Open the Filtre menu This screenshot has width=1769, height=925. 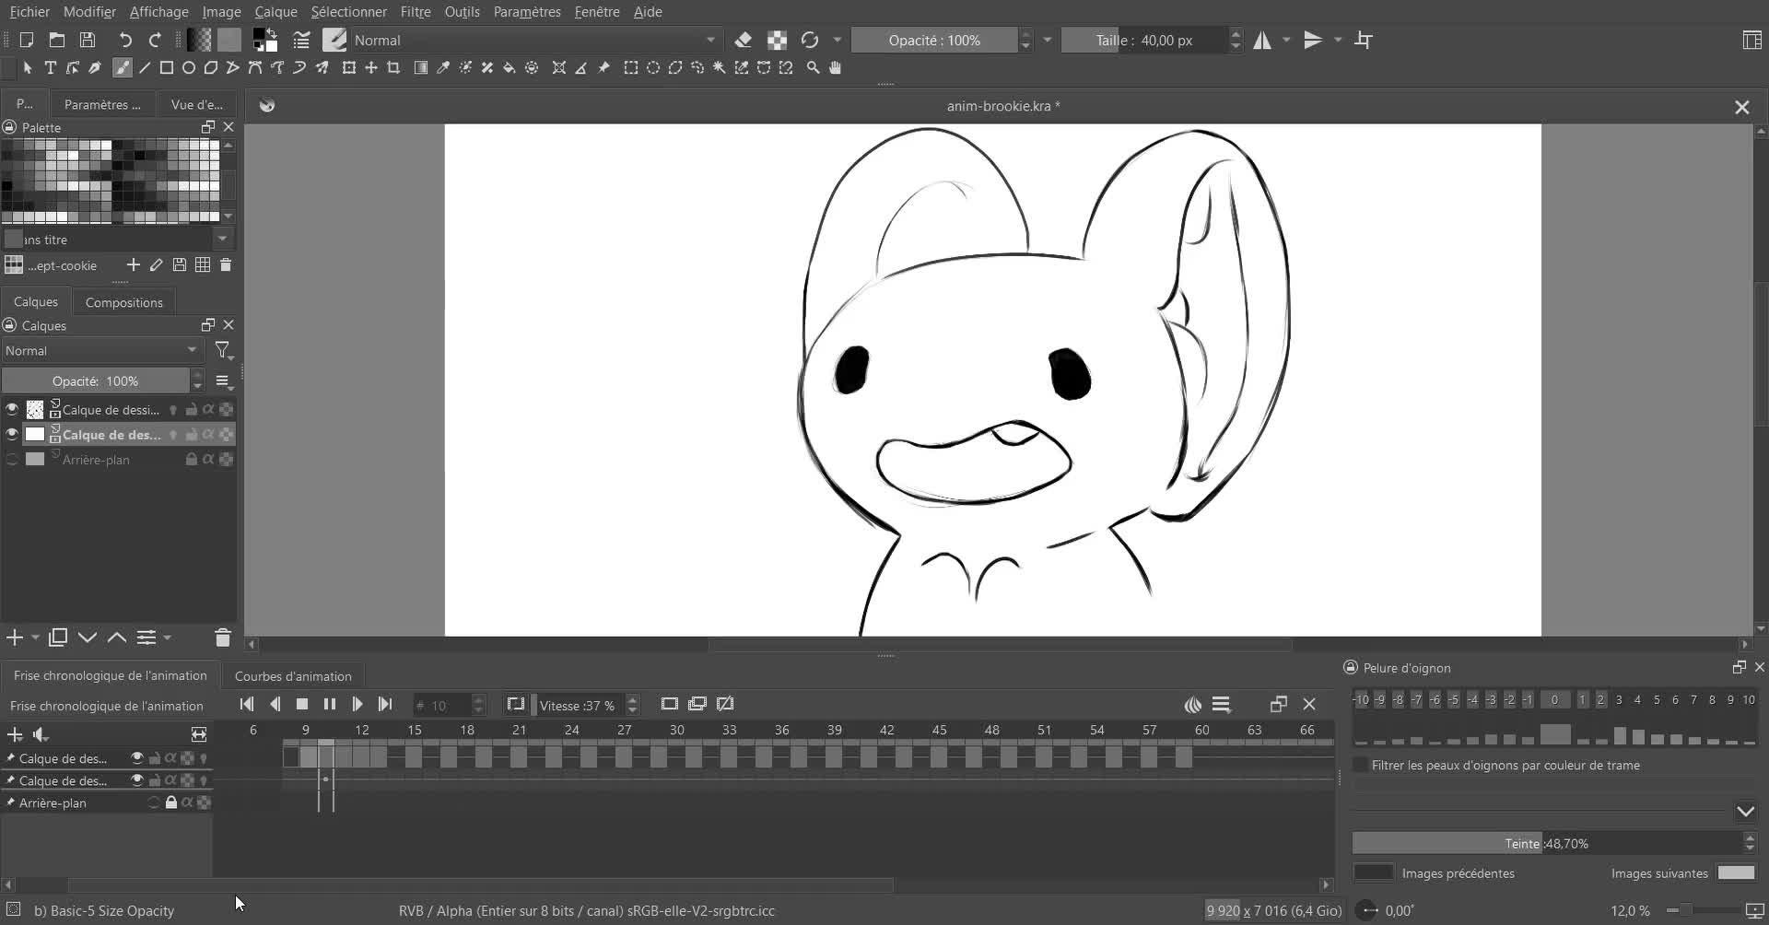click(415, 12)
